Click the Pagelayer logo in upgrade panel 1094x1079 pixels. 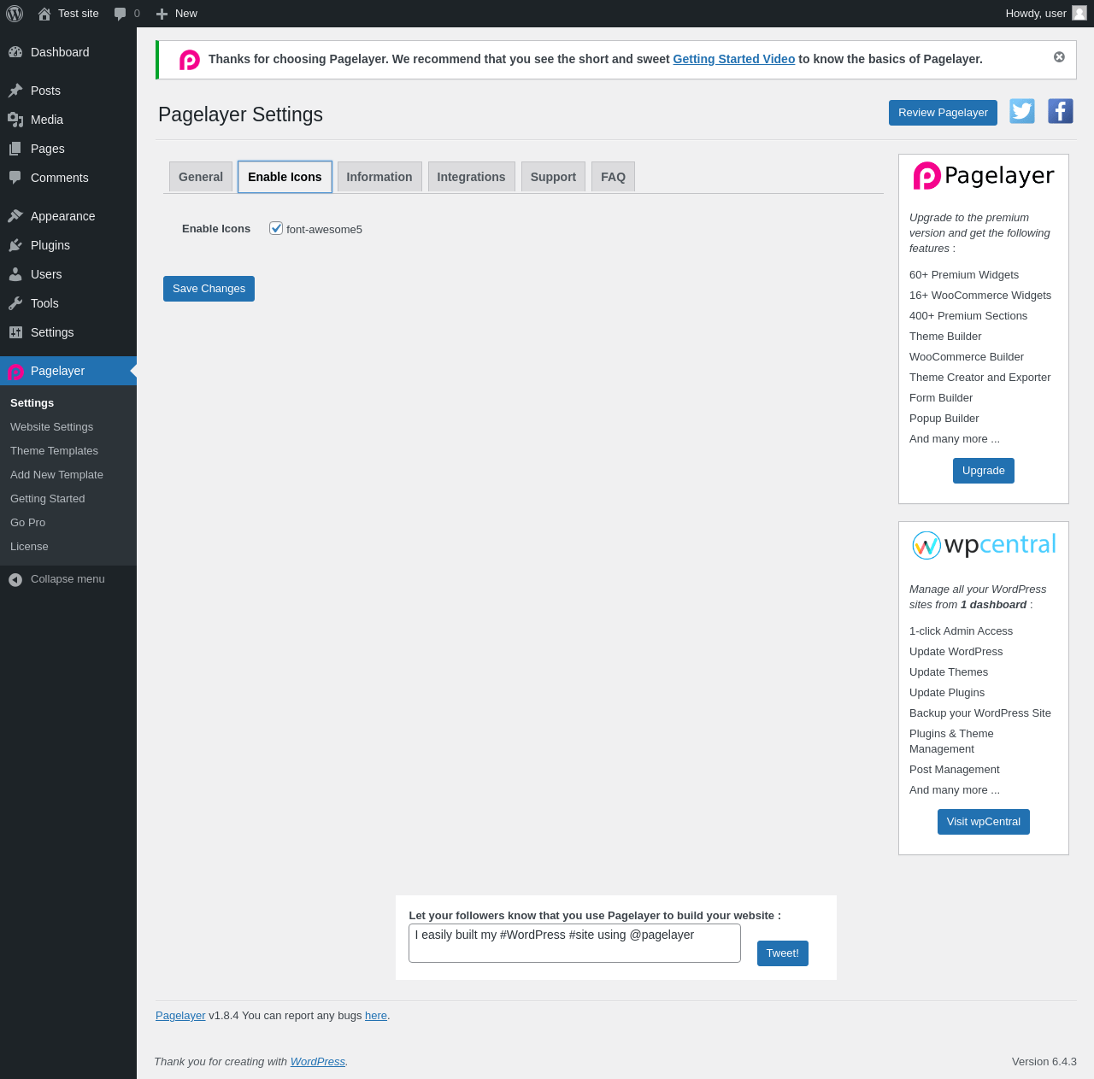point(984,176)
